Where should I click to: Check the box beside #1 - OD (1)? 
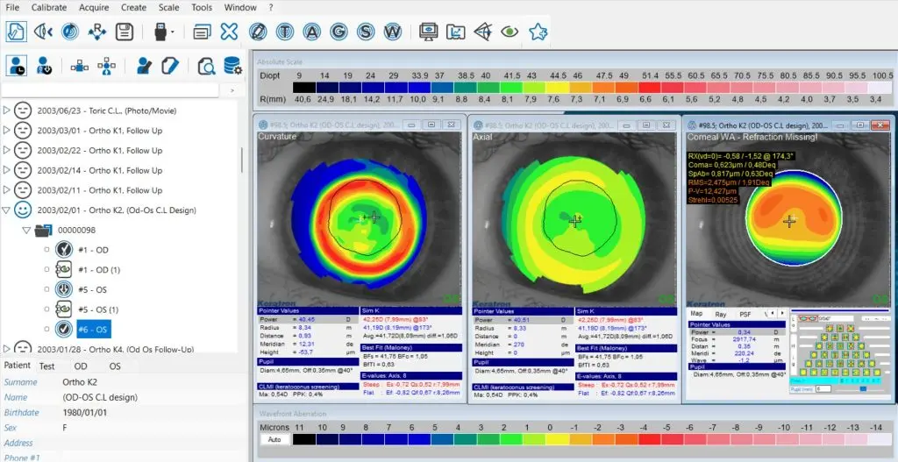pyautogui.click(x=47, y=270)
